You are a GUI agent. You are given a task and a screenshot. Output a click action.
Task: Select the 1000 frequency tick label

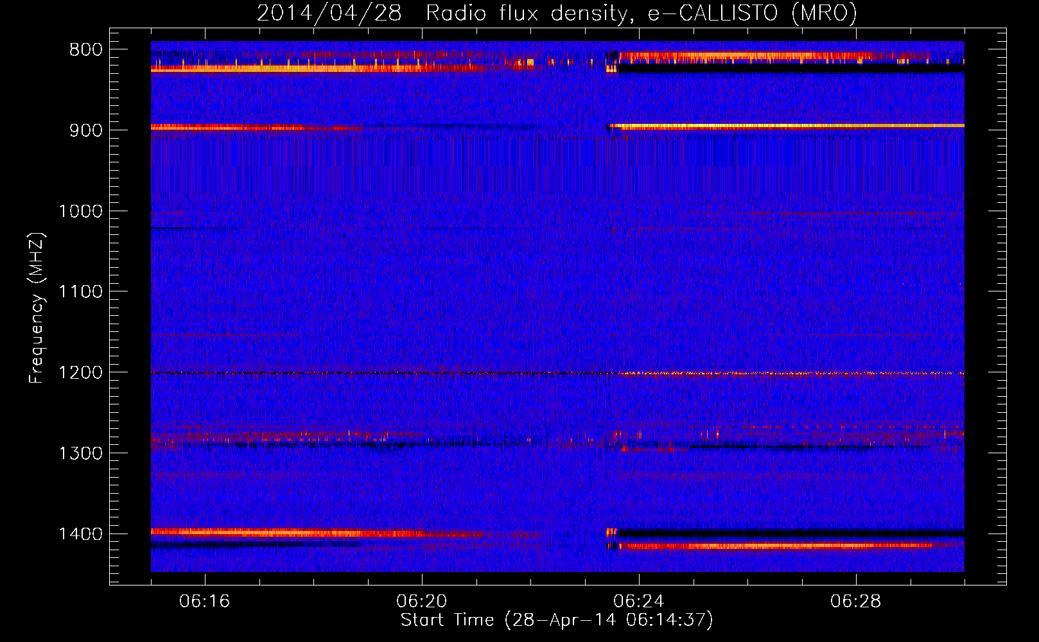[80, 211]
